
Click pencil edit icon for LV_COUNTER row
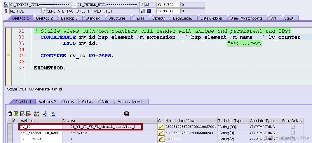click(x=161, y=139)
